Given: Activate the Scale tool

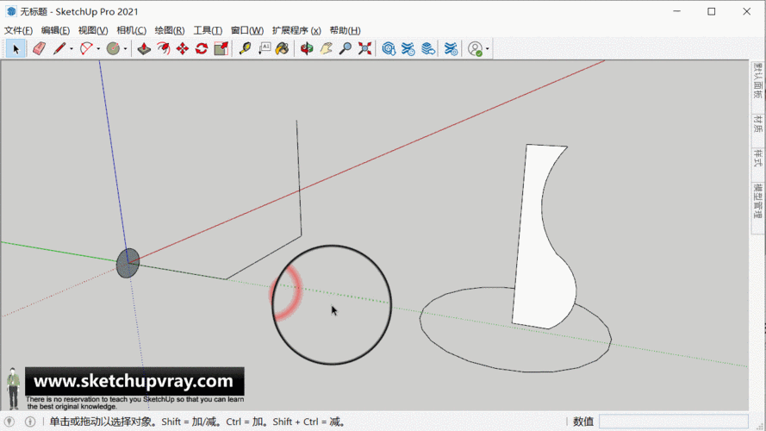Looking at the screenshot, I should (221, 49).
